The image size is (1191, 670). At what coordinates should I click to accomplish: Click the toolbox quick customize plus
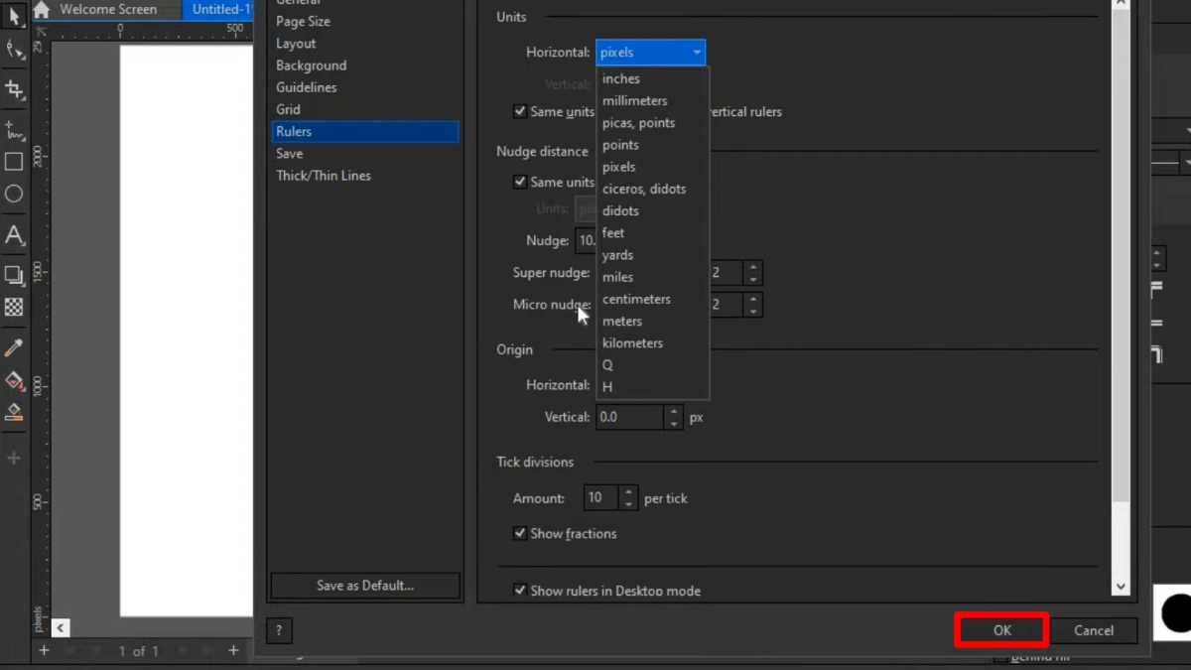(14, 458)
